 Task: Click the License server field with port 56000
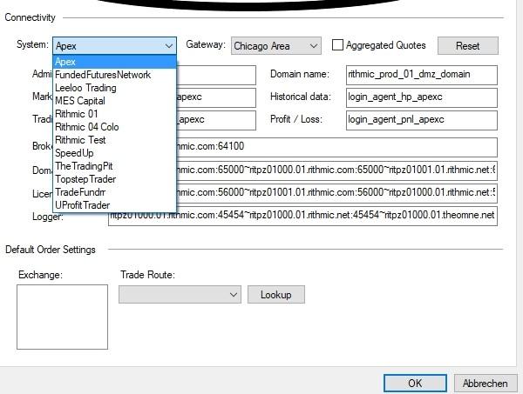336,193
